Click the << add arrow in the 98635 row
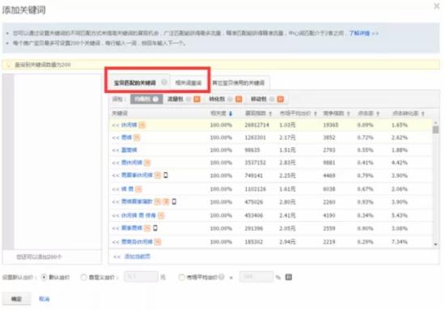Image resolution: width=445 pixels, height=310 pixels. point(116,151)
